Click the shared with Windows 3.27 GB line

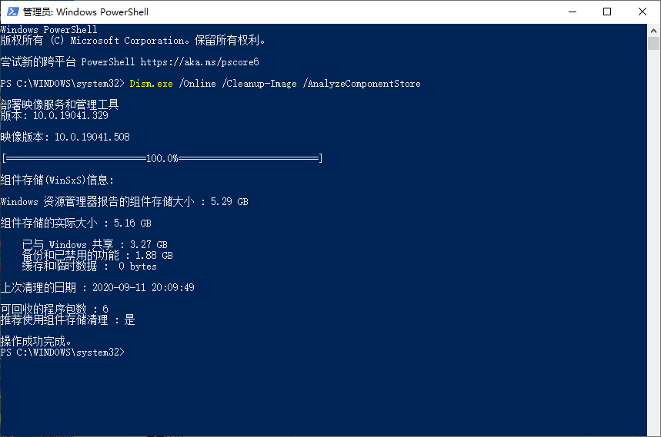[x=94, y=244]
